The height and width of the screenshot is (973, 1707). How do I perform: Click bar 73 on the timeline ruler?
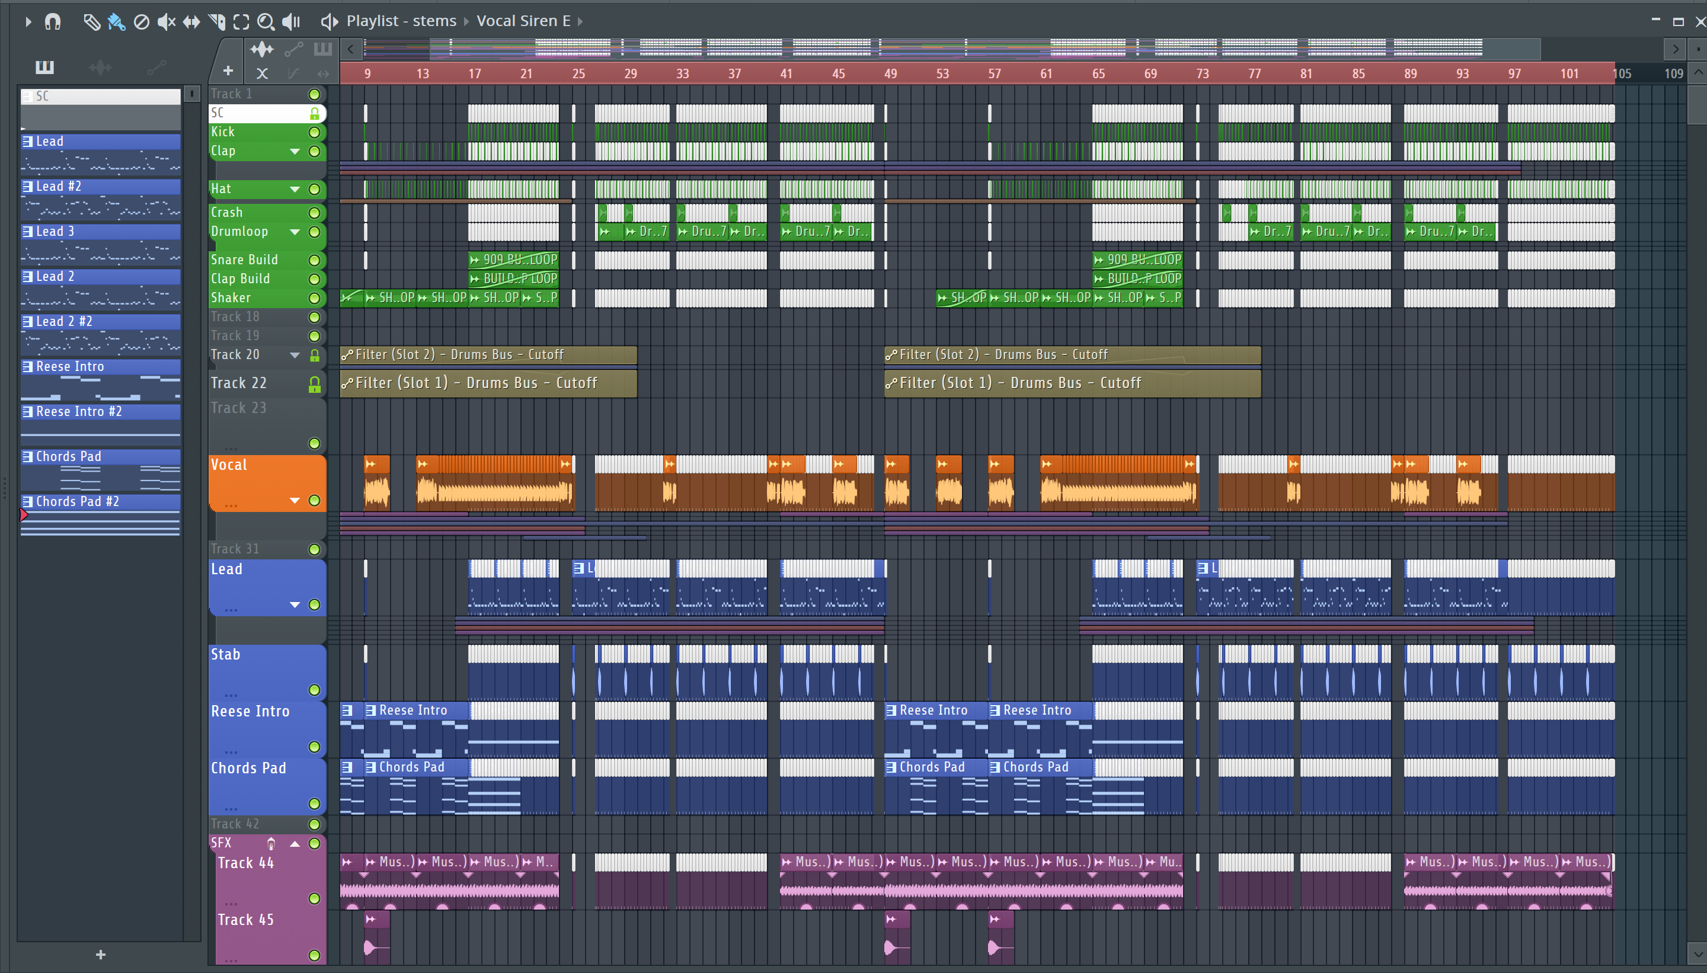tap(1203, 73)
